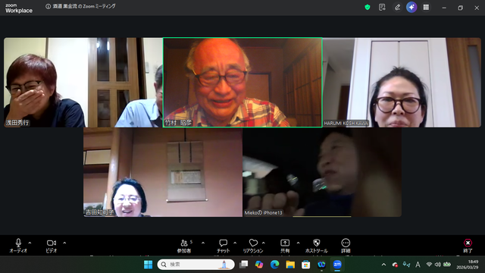Viewport: 485px width, 273px height.
Task: Open the clock and date 18:49
Action: pyautogui.click(x=468, y=265)
